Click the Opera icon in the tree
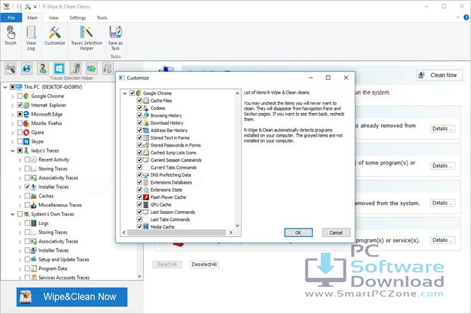Viewport: 471px width, 314px height. [x=26, y=132]
